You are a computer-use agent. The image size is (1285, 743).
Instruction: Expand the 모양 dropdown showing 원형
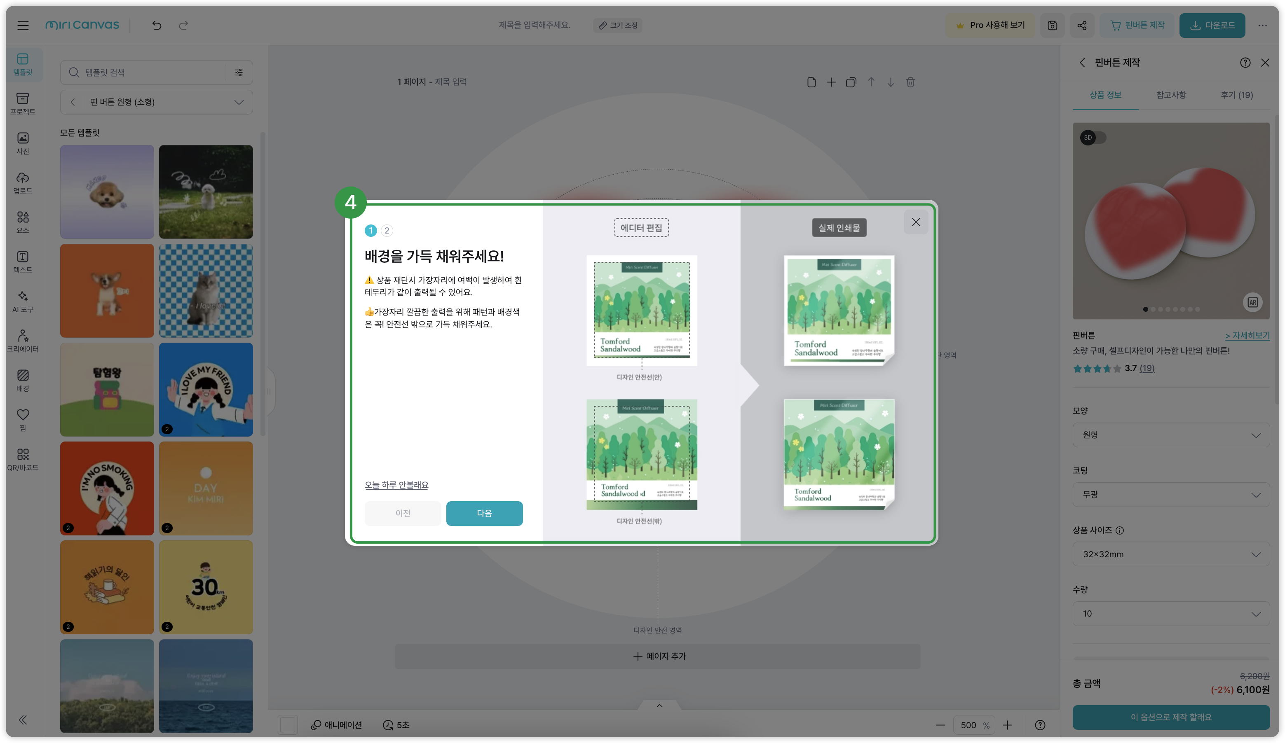pos(1171,435)
